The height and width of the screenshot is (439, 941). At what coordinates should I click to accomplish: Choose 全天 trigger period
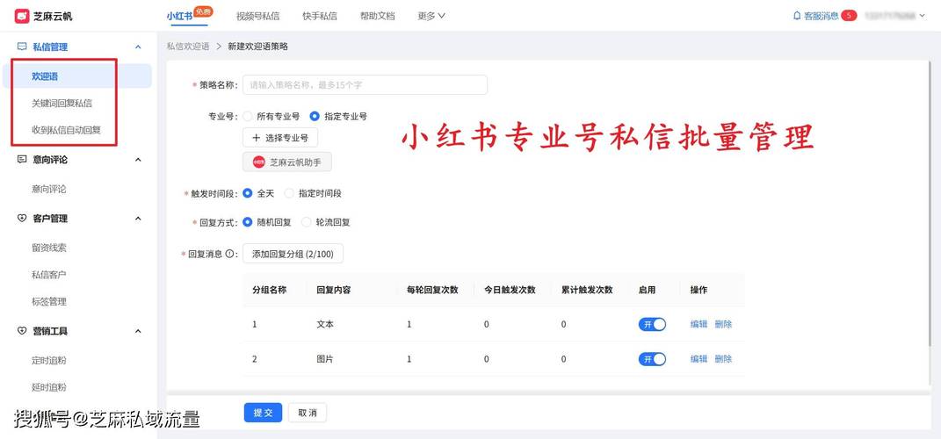click(x=248, y=194)
